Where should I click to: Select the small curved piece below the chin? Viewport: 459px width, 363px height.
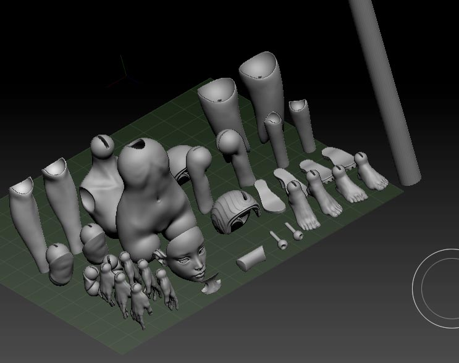(x=210, y=285)
